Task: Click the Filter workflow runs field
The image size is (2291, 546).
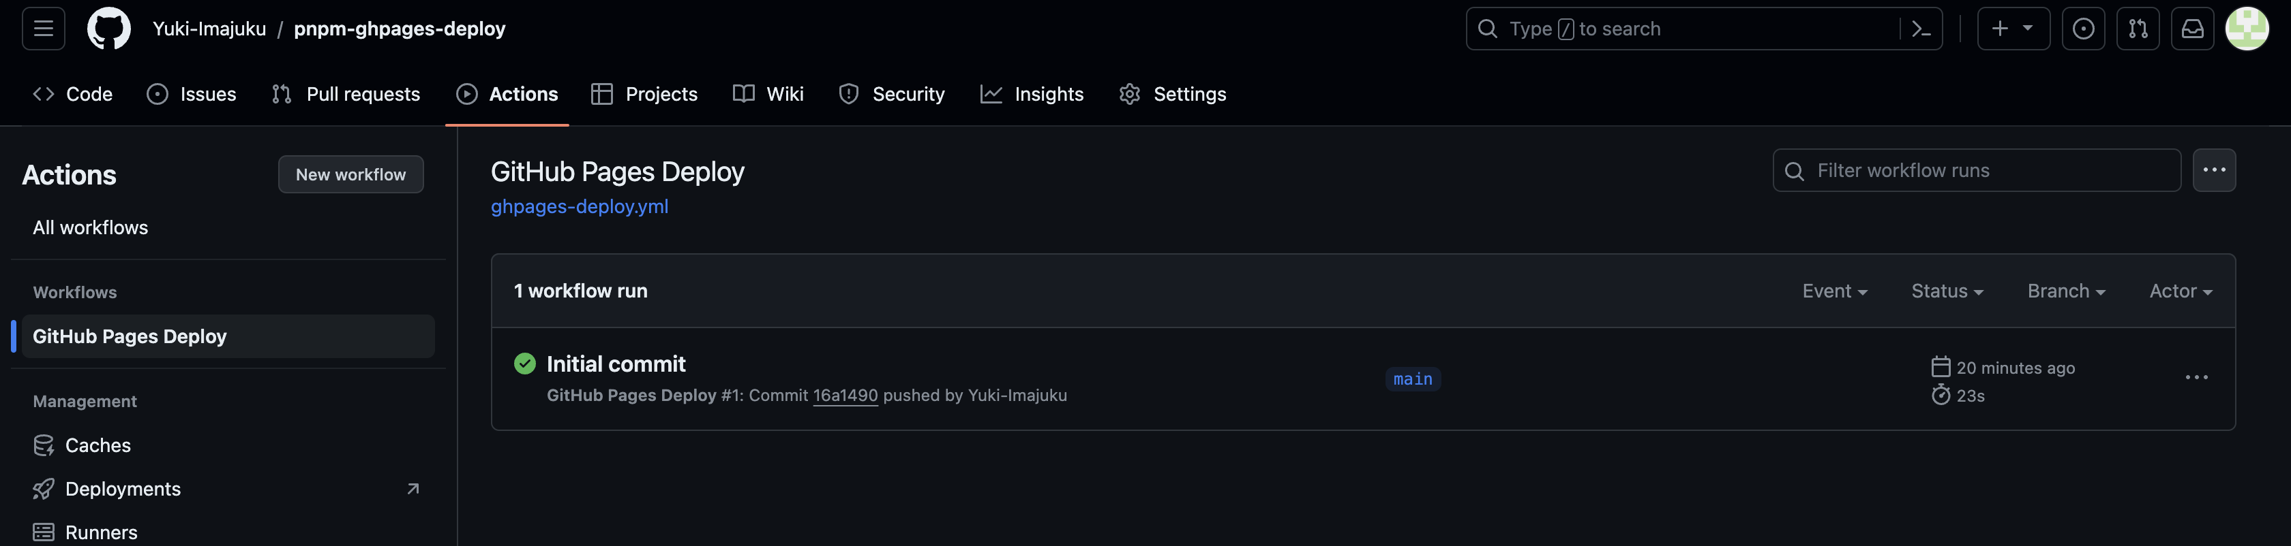Action: [1975, 170]
